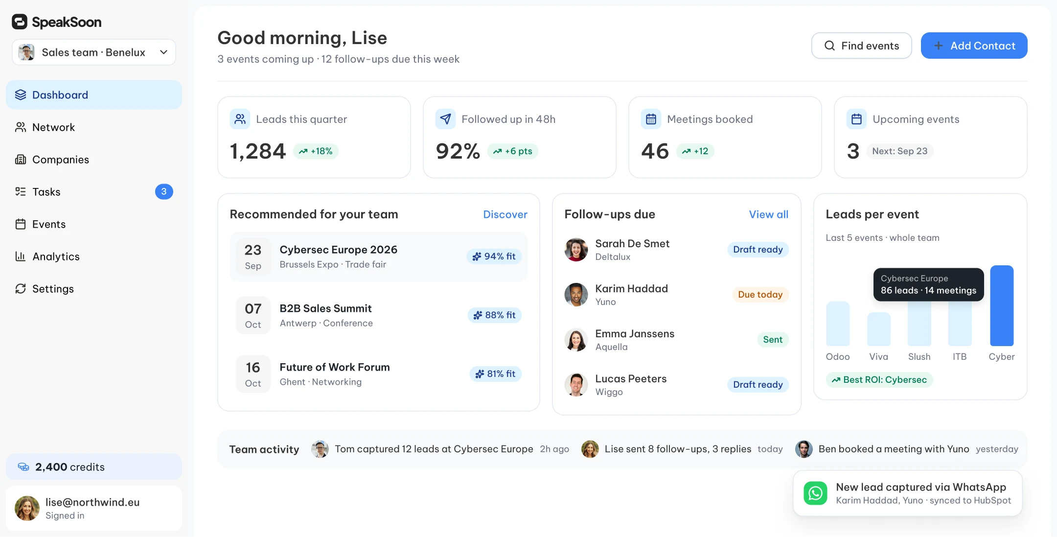Click Lucas Peeters' avatar
The width and height of the screenshot is (1057, 537).
coord(576,385)
